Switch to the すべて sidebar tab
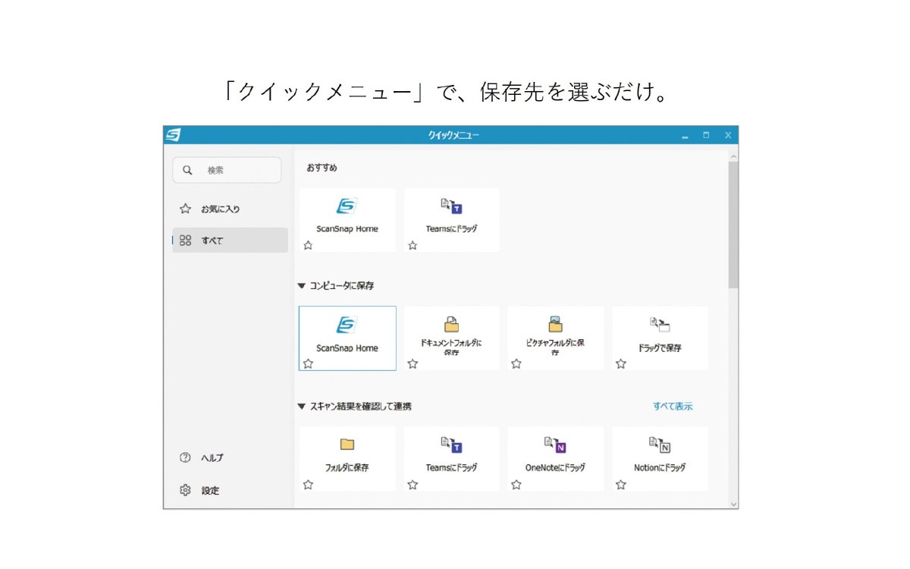 point(212,240)
